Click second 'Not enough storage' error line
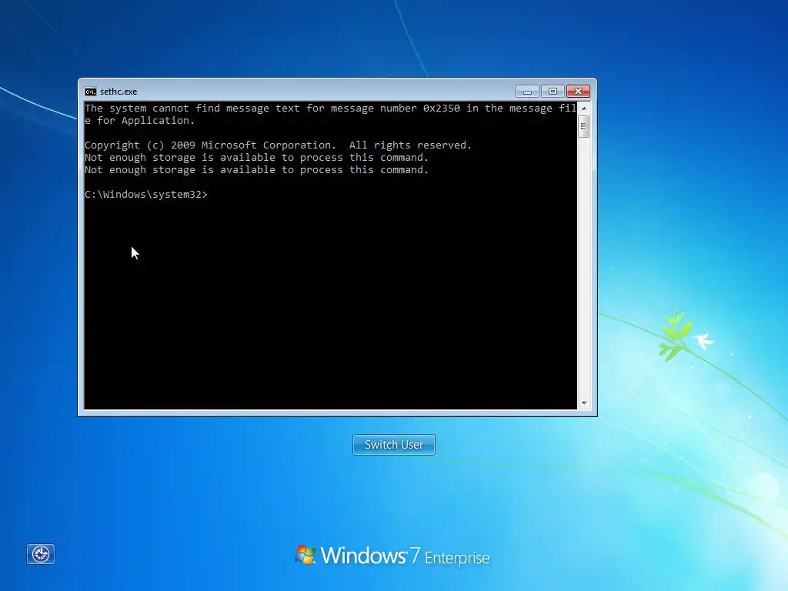788x591 pixels. click(x=256, y=170)
